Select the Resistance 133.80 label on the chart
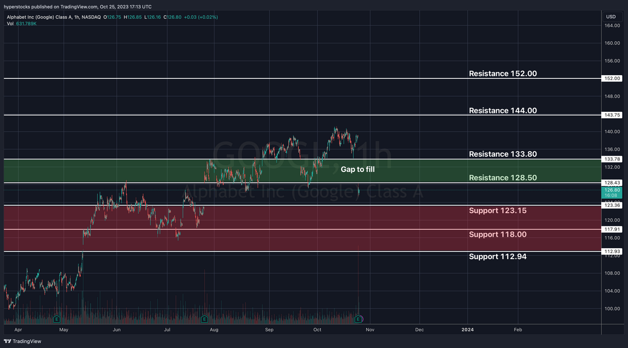The height and width of the screenshot is (348, 628). tap(502, 154)
